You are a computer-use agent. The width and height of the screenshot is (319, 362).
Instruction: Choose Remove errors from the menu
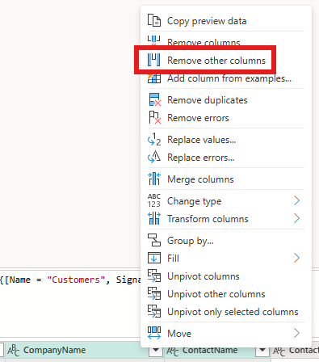tap(226, 118)
